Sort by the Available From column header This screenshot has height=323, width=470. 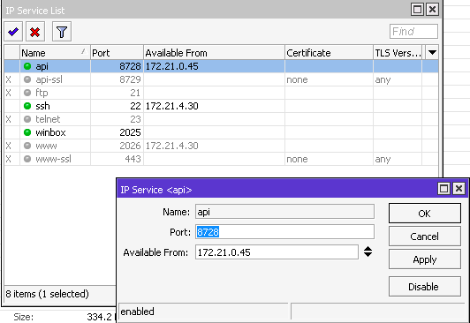pos(214,53)
